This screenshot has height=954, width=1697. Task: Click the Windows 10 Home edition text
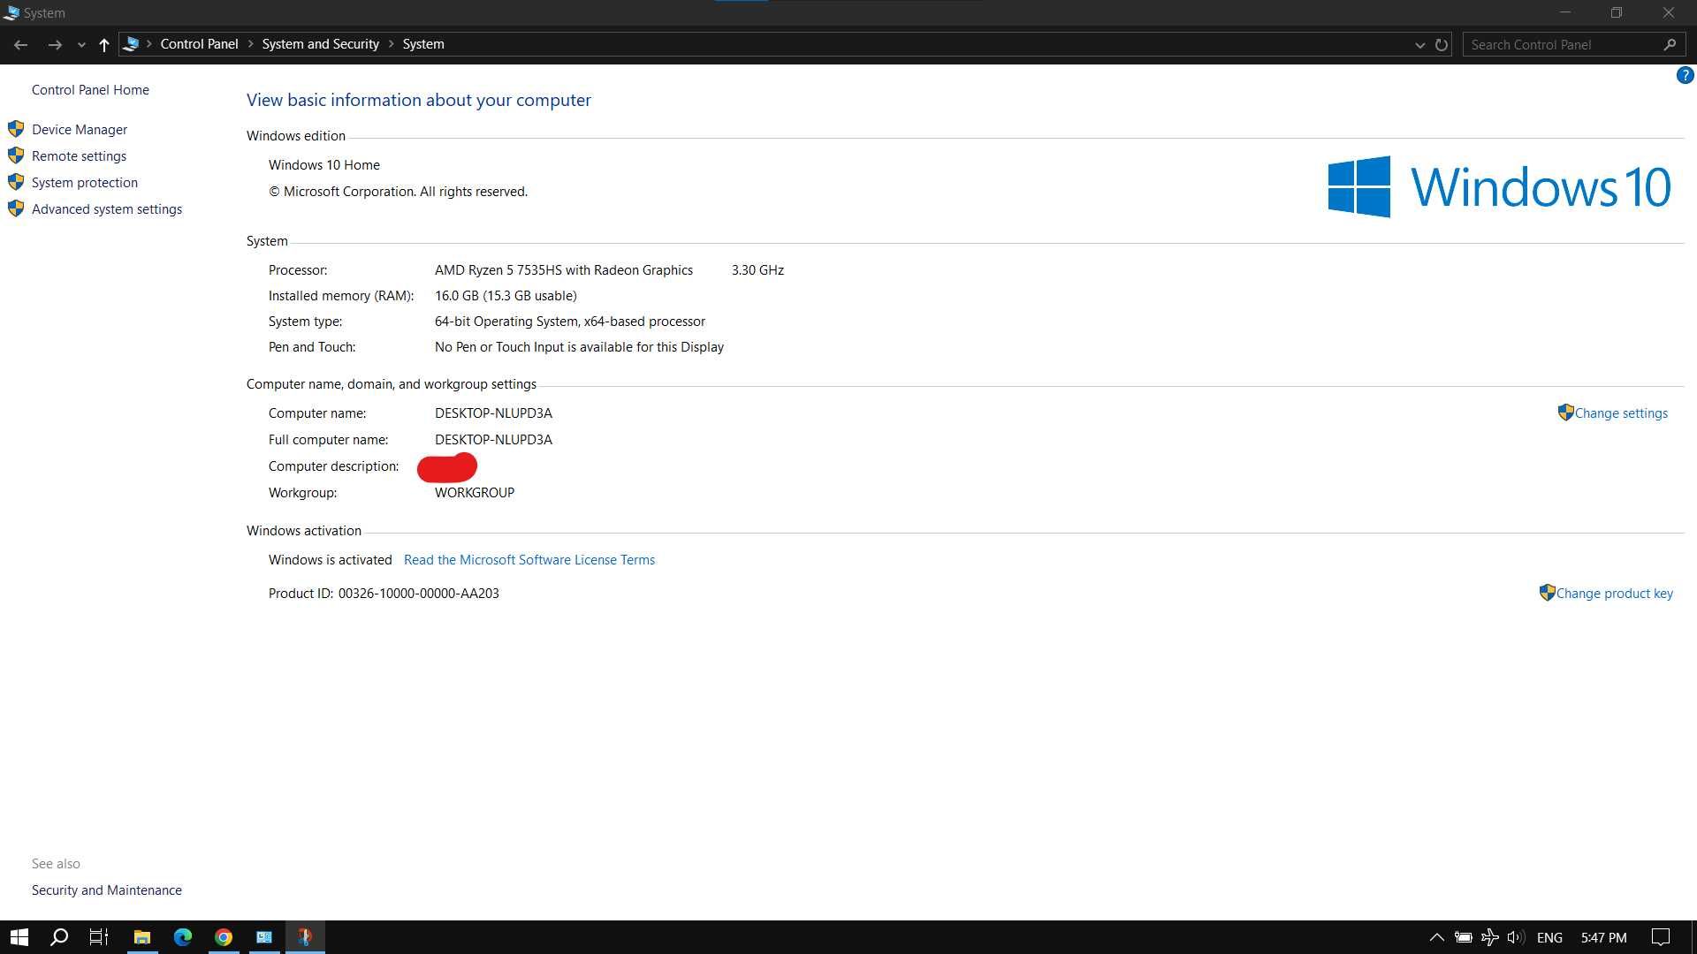click(324, 165)
